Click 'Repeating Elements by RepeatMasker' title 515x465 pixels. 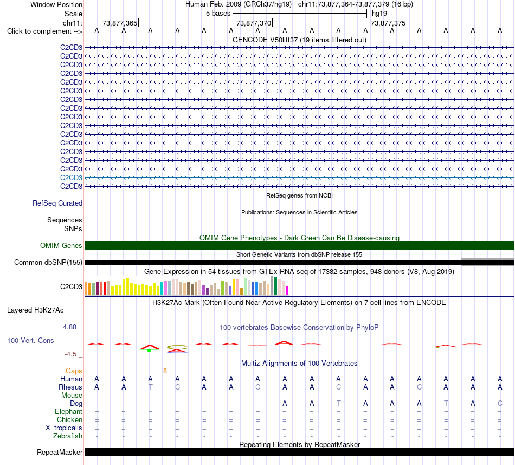pyautogui.click(x=299, y=444)
